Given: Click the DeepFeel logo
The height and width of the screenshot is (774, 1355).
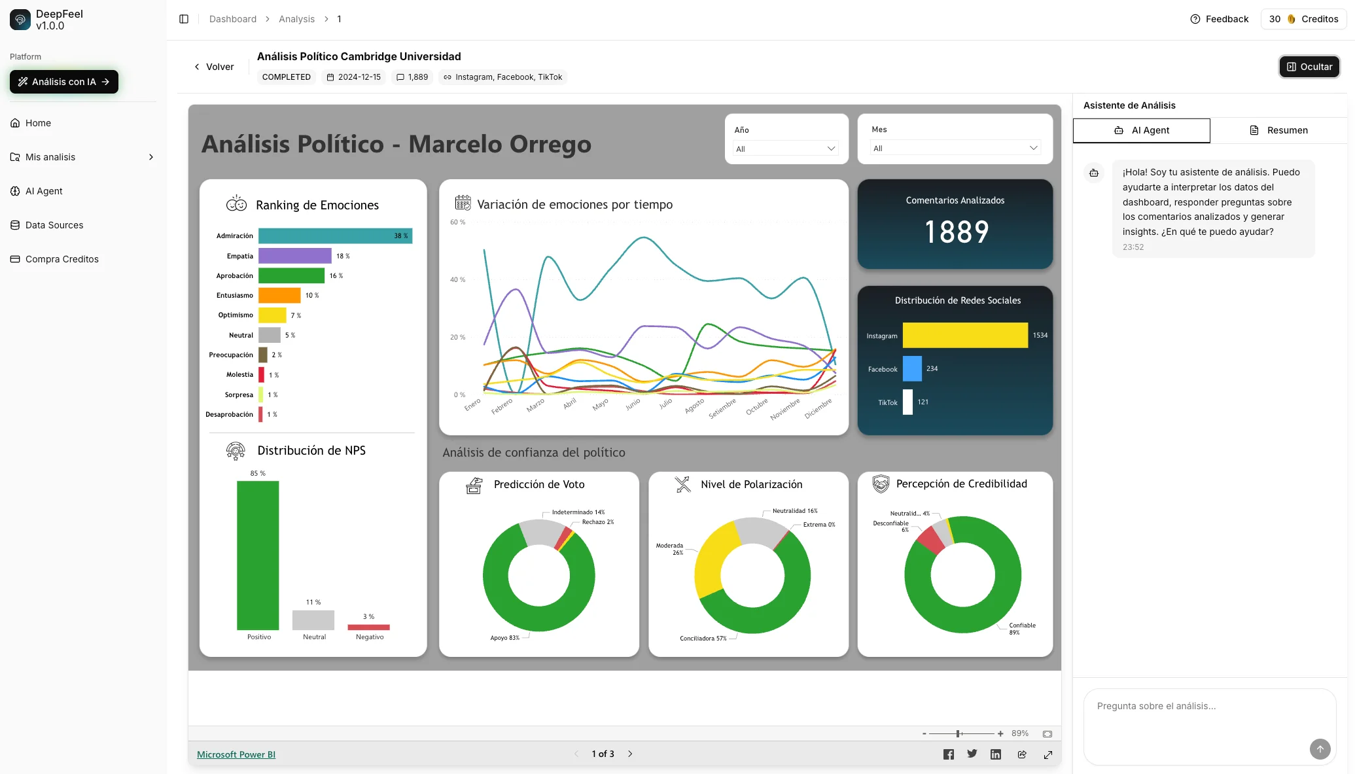Looking at the screenshot, I should pos(20,19).
